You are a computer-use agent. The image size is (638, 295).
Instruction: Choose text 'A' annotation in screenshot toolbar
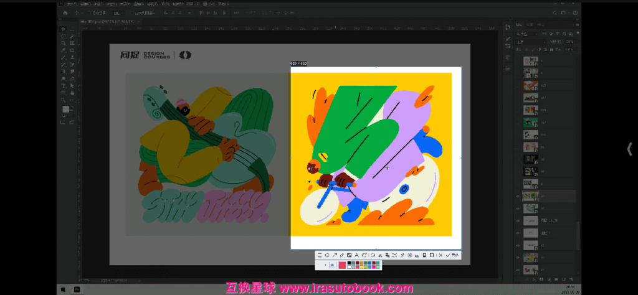click(357, 255)
